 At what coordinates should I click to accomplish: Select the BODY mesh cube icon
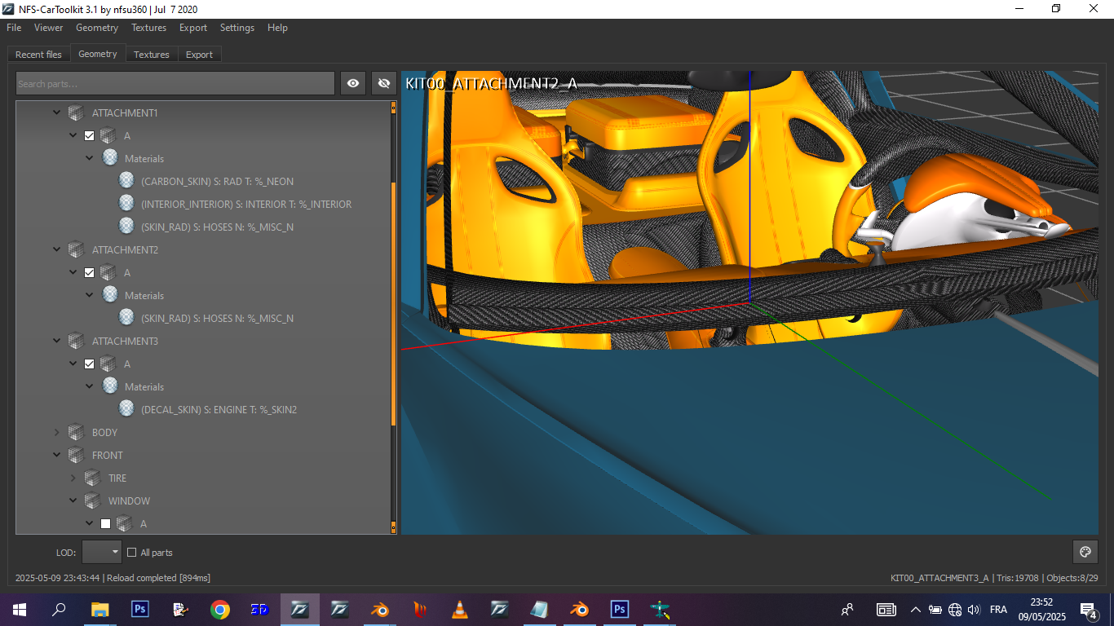pos(76,432)
